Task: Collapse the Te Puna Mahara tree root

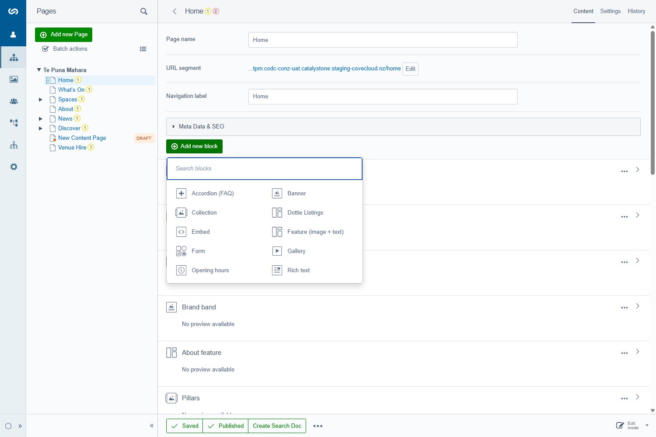Action: click(x=39, y=69)
